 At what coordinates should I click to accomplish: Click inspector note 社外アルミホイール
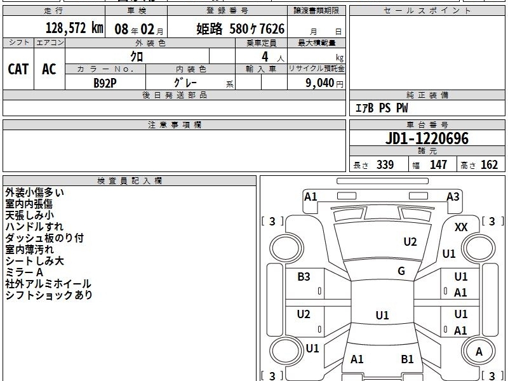(48, 284)
